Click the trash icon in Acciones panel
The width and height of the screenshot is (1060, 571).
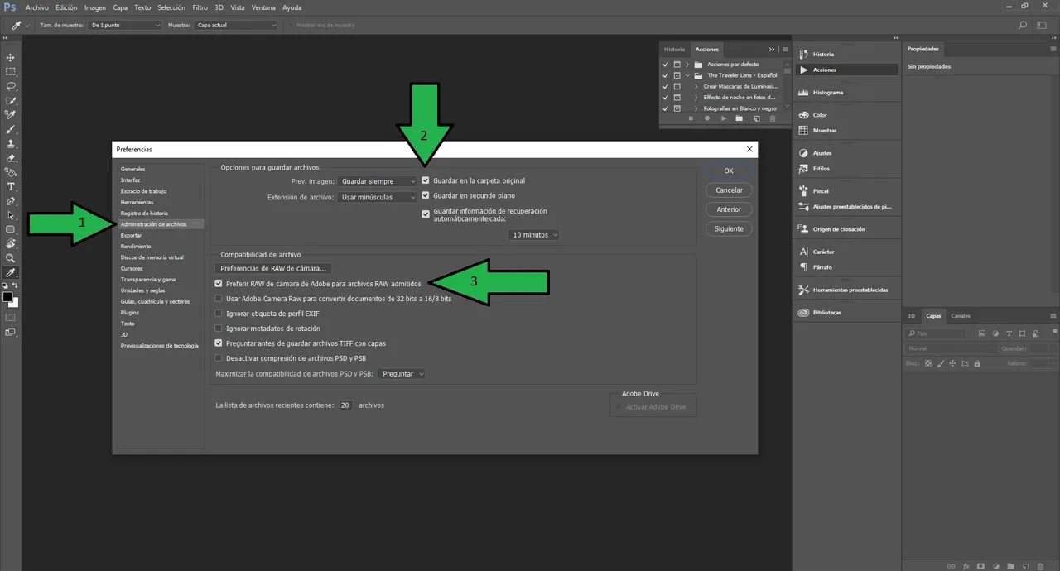[x=773, y=118]
